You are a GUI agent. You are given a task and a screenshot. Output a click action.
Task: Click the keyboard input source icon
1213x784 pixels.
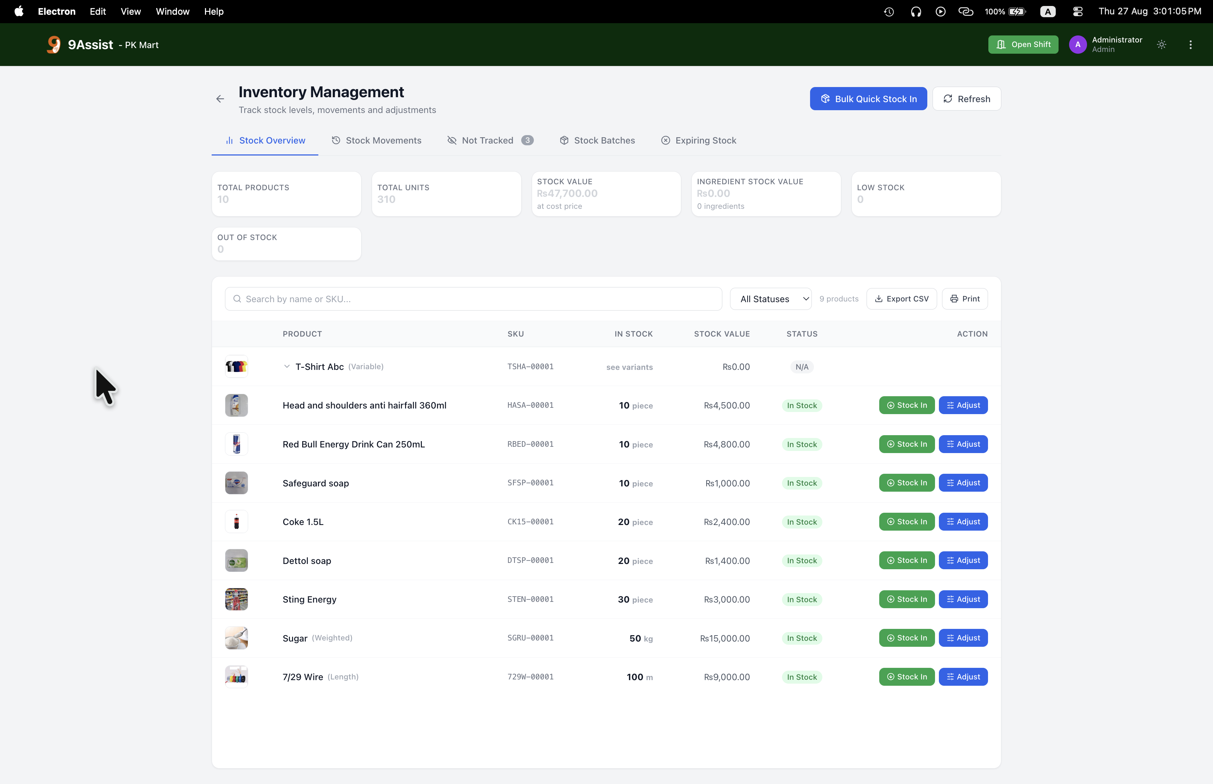pyautogui.click(x=1048, y=11)
